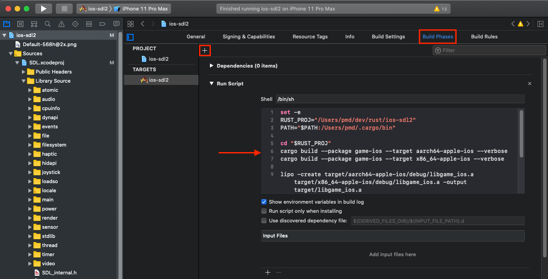Click the 13 warnings indicator
Image resolution: width=548 pixels, height=279 pixels.
tap(440, 9)
